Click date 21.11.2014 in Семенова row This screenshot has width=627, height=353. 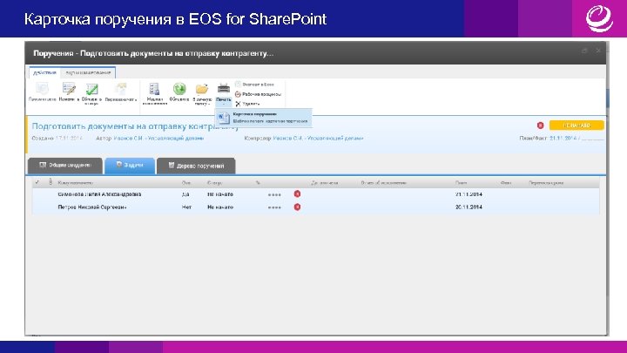469,194
